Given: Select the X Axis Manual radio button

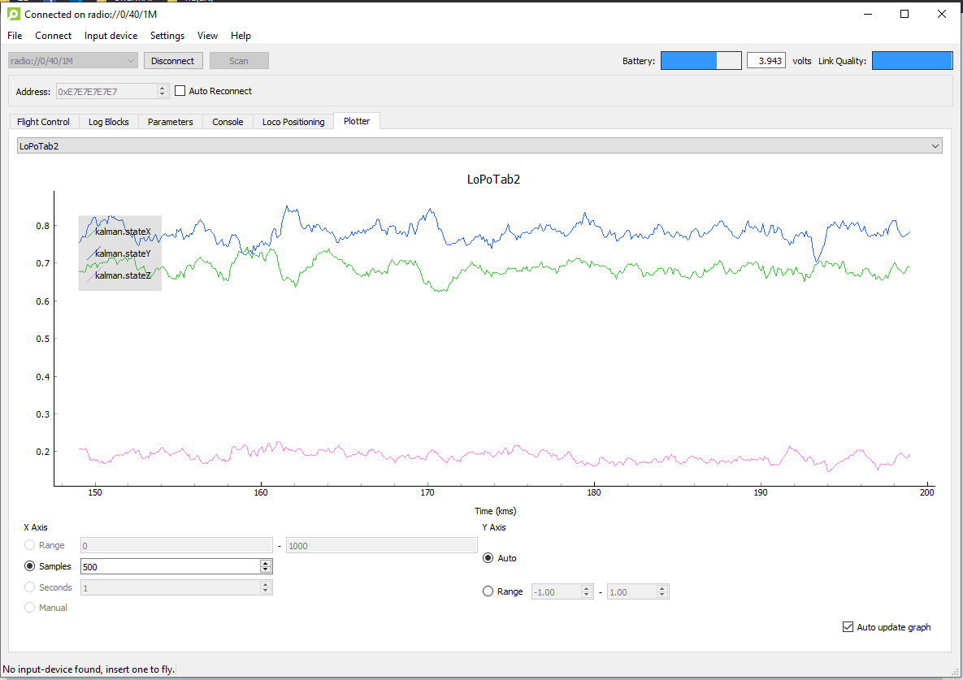Looking at the screenshot, I should (x=29, y=608).
